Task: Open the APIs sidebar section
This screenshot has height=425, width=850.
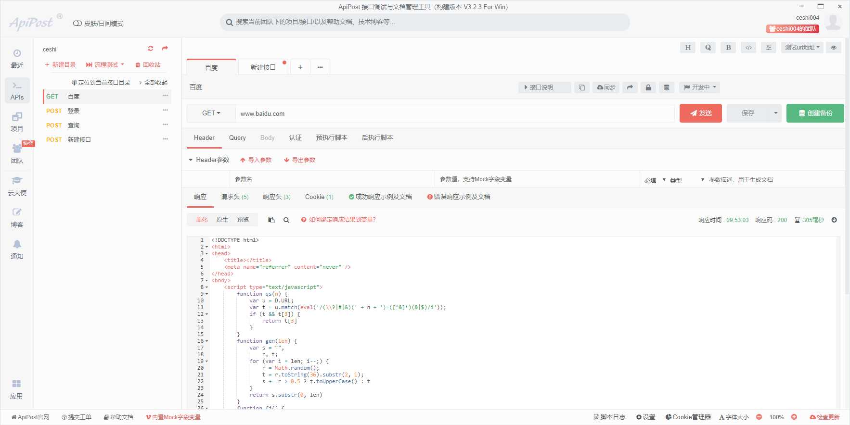Action: [17, 90]
